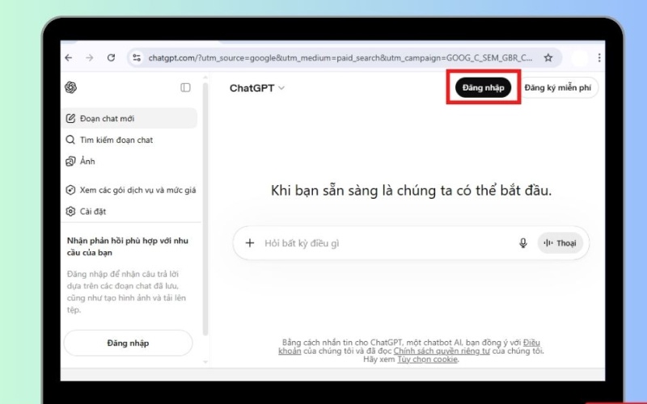Open the Điều khoản terms link
The image size is (647, 404).
[x=532, y=342]
